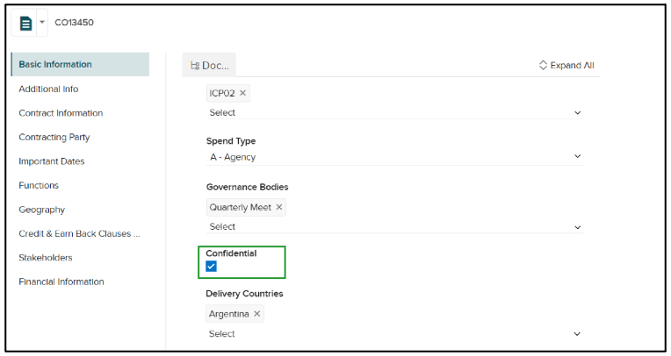The width and height of the screenshot is (671, 356).
Task: Open the Financial Information section
Action: [x=61, y=281]
